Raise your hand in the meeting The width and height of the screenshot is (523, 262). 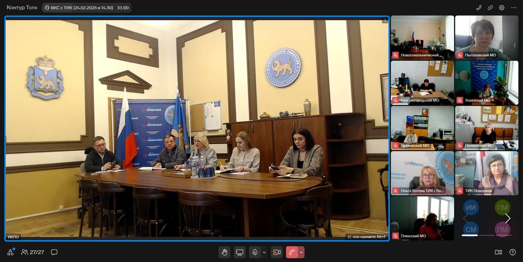(x=224, y=252)
